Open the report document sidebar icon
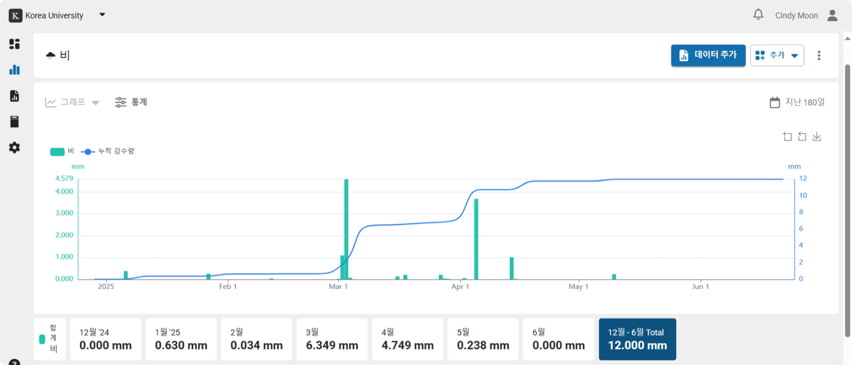The width and height of the screenshot is (852, 365). click(15, 96)
